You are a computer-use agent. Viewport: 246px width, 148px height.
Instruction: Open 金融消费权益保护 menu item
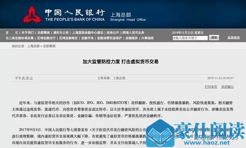pyautogui.click(x=109, y=38)
